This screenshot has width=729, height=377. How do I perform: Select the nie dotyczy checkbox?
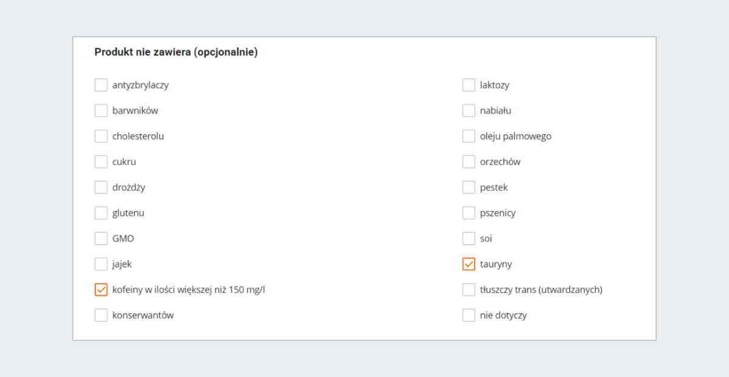click(x=468, y=315)
